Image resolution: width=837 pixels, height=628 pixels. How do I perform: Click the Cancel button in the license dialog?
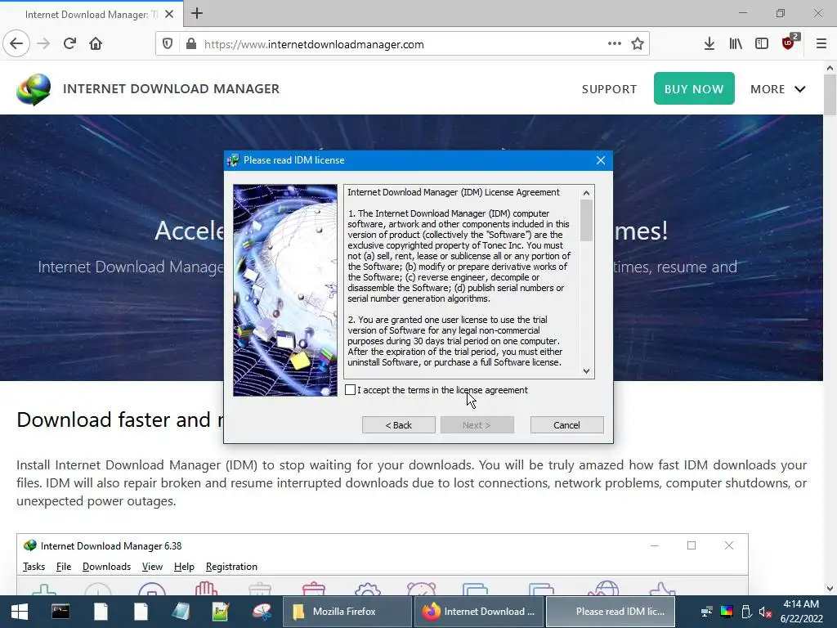(566, 425)
